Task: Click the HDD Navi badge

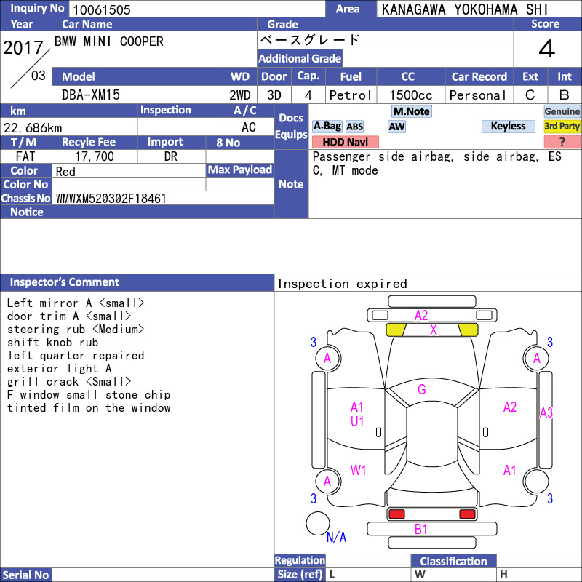Action: click(345, 142)
